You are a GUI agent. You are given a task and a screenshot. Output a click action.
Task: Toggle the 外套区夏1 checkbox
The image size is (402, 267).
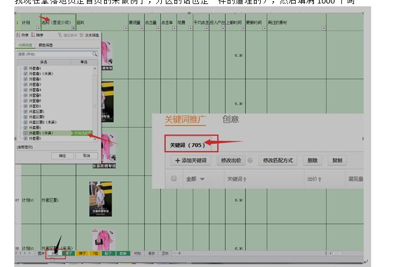tap(25, 112)
